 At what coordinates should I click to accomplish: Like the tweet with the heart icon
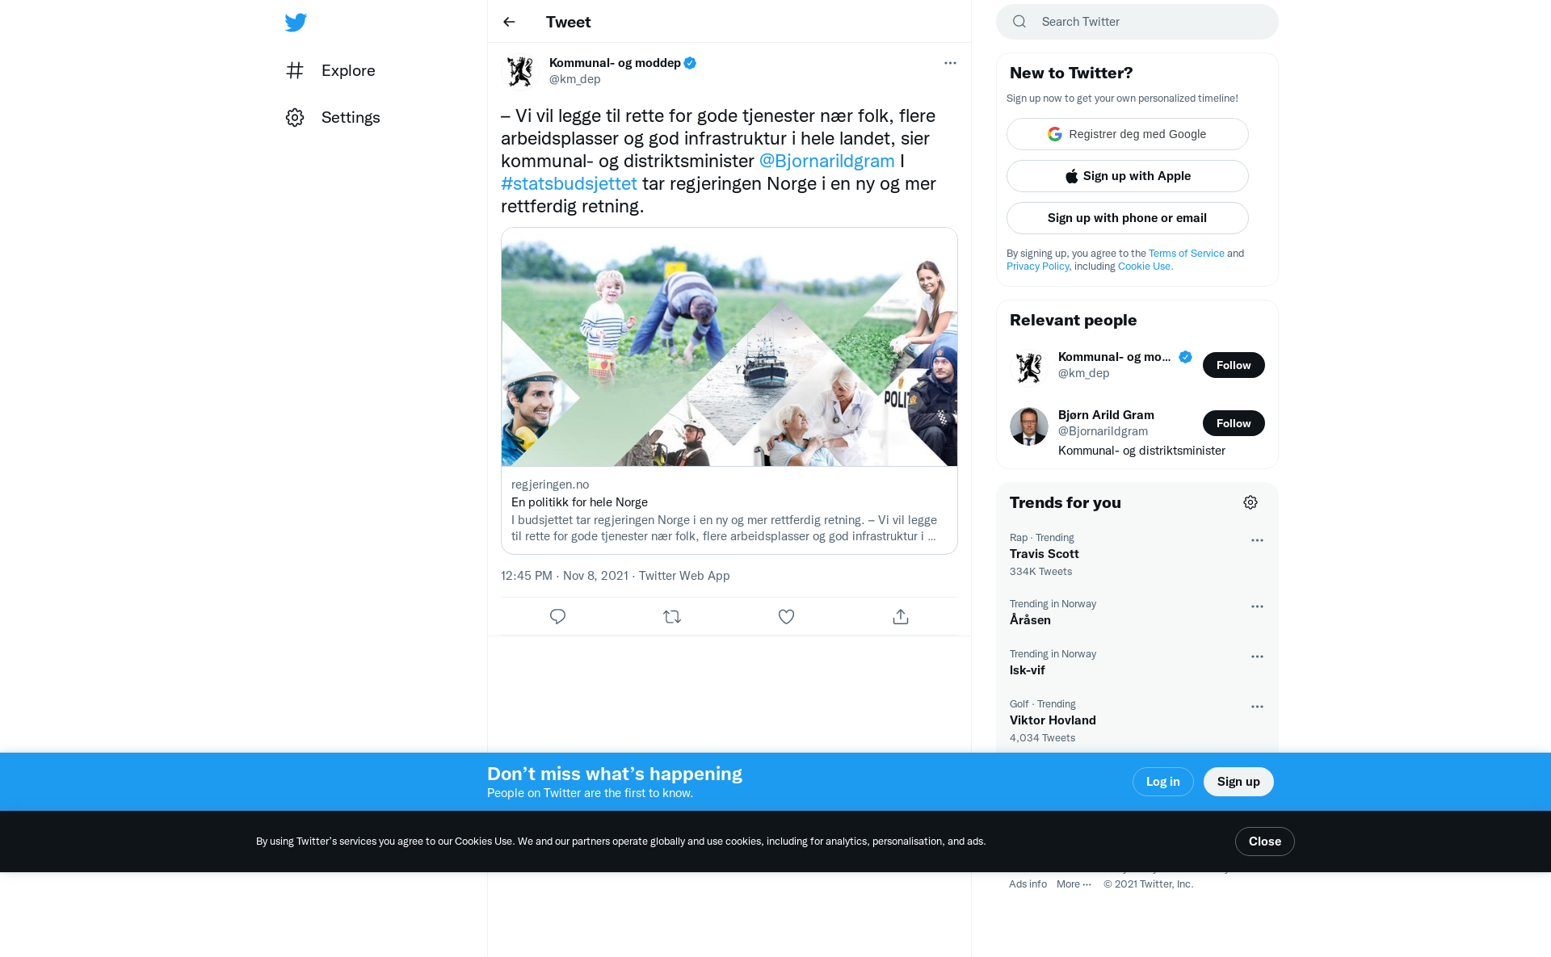(x=786, y=617)
